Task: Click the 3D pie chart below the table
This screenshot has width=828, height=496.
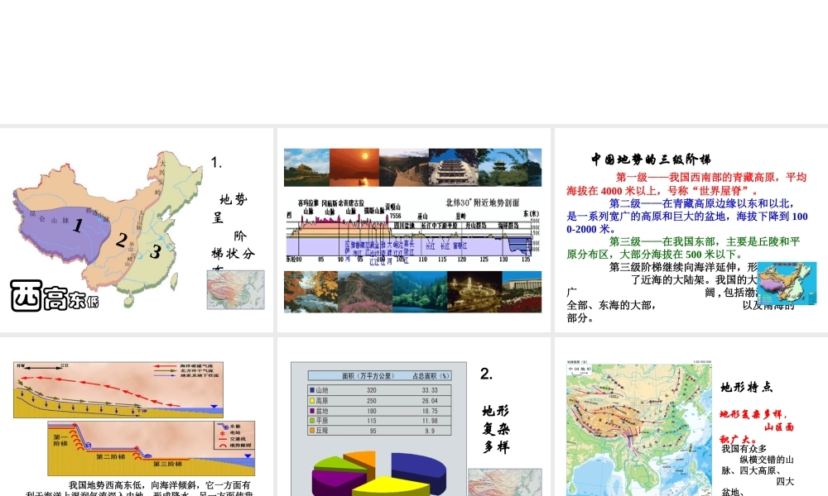Action: [x=379, y=473]
